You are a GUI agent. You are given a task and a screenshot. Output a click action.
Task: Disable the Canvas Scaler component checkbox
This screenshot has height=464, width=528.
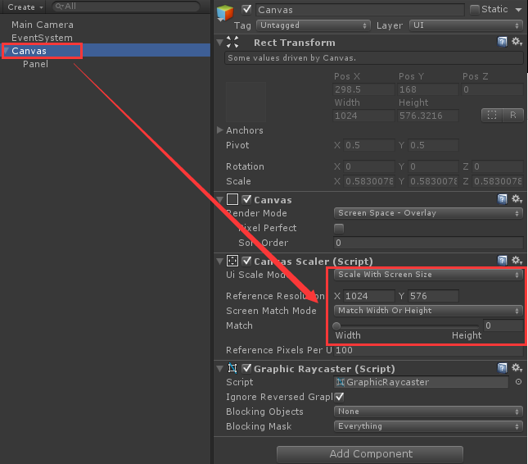pos(247,261)
